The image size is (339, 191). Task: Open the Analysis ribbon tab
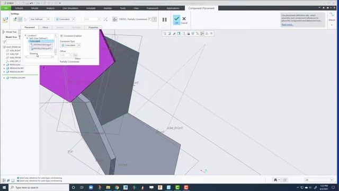click(x=50, y=8)
